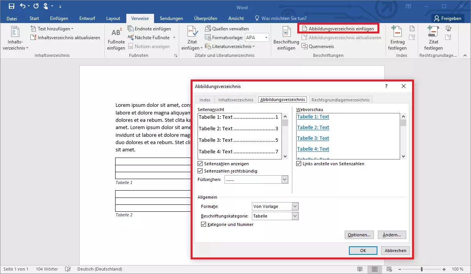Click Querverweis in the ribbon
This screenshot has height=274, width=471.
318,46
